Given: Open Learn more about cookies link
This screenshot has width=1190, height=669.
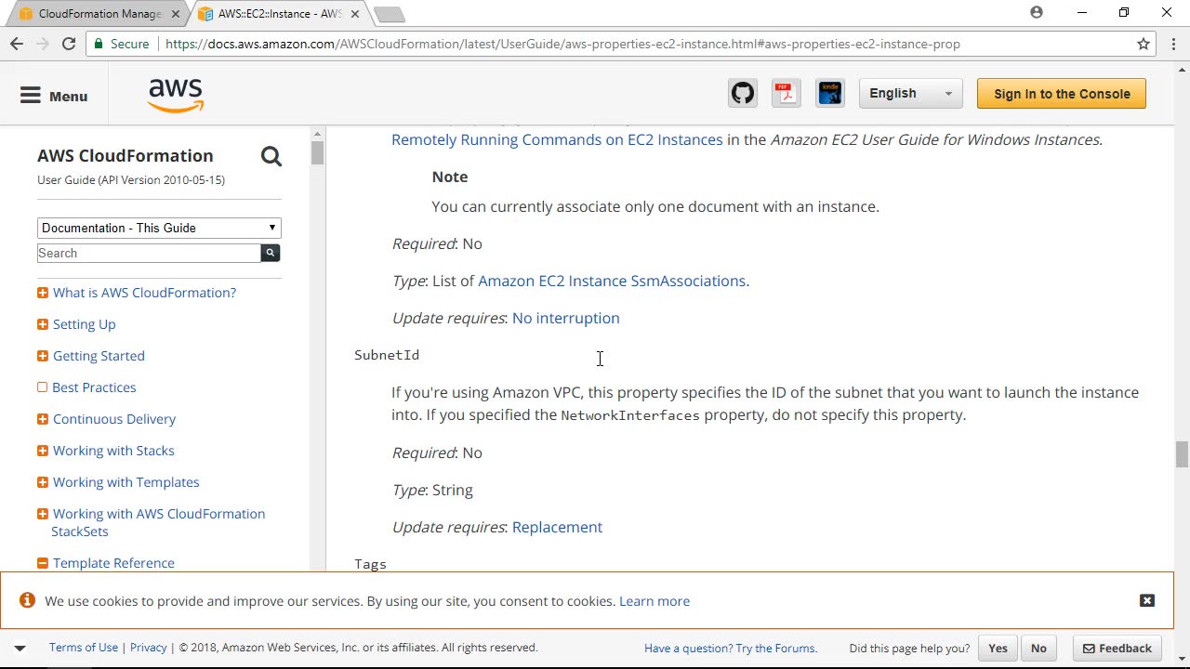Looking at the screenshot, I should [654, 601].
